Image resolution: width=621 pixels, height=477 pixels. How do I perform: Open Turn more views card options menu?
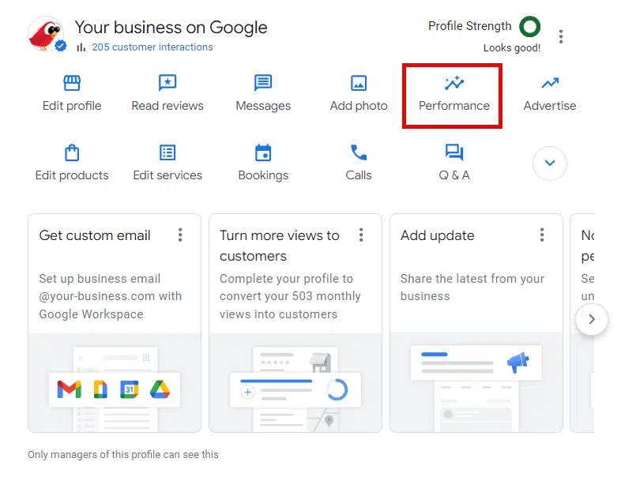(361, 235)
